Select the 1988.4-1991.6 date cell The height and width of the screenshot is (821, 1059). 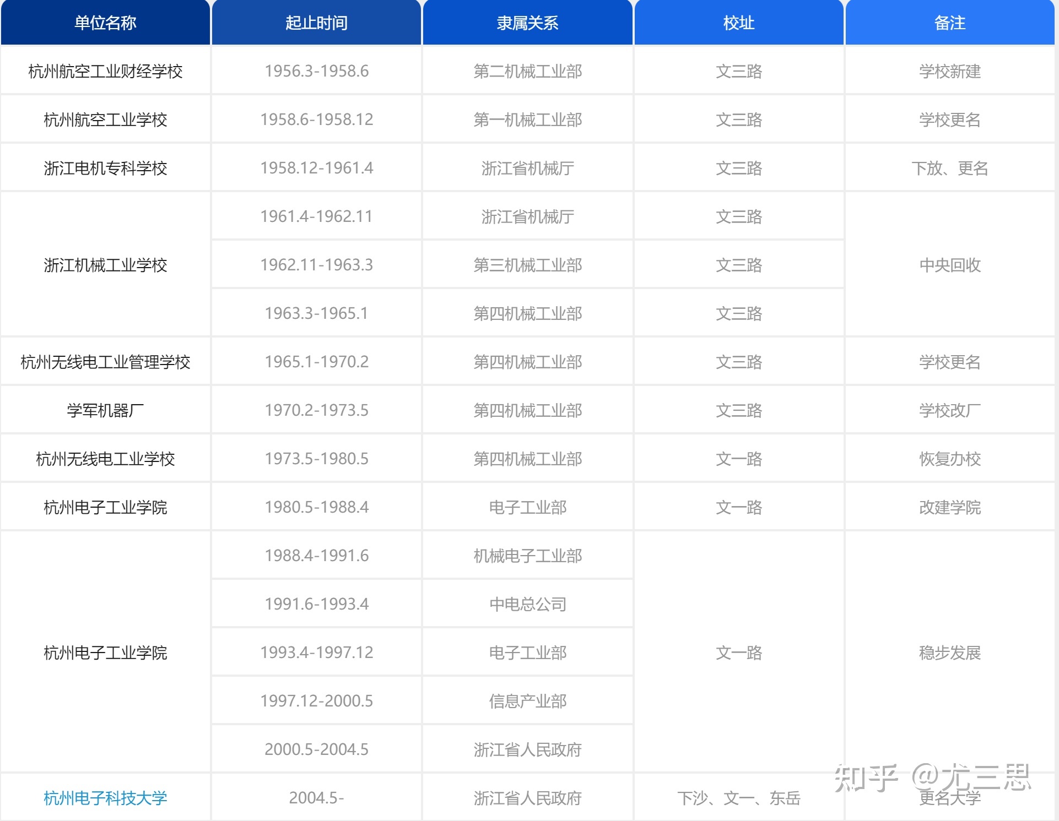tap(316, 555)
